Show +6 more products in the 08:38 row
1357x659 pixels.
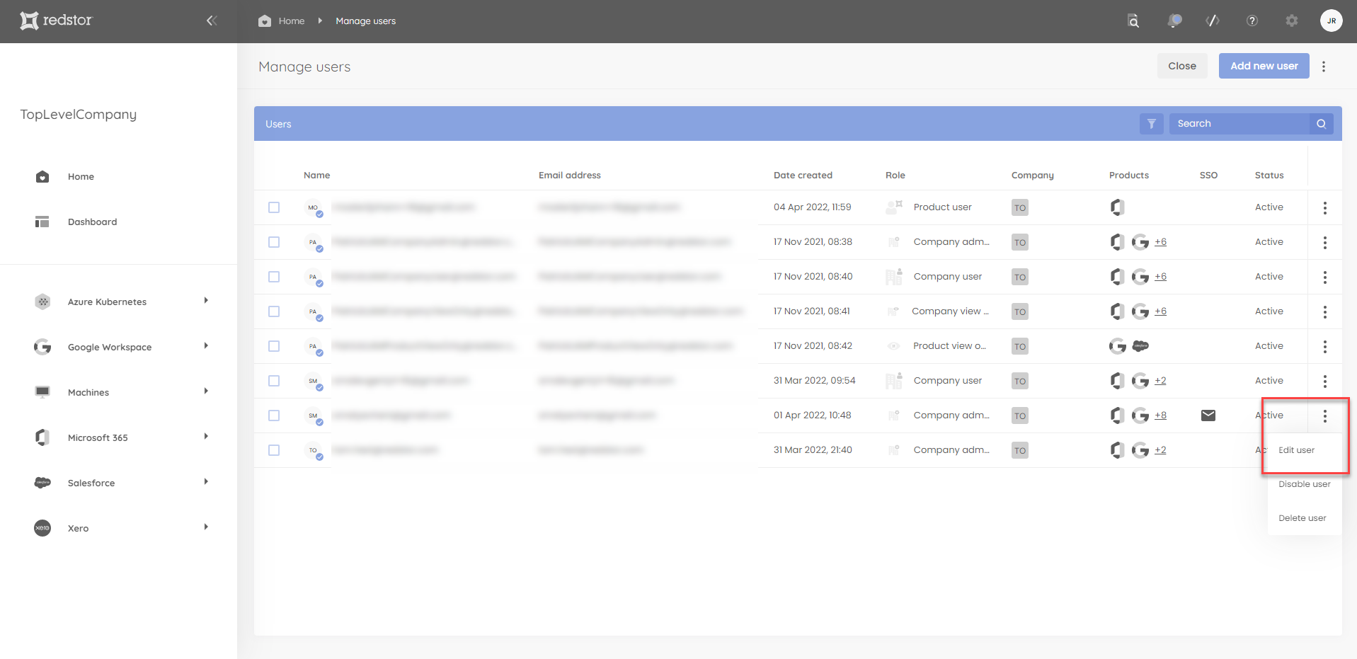point(1160,242)
